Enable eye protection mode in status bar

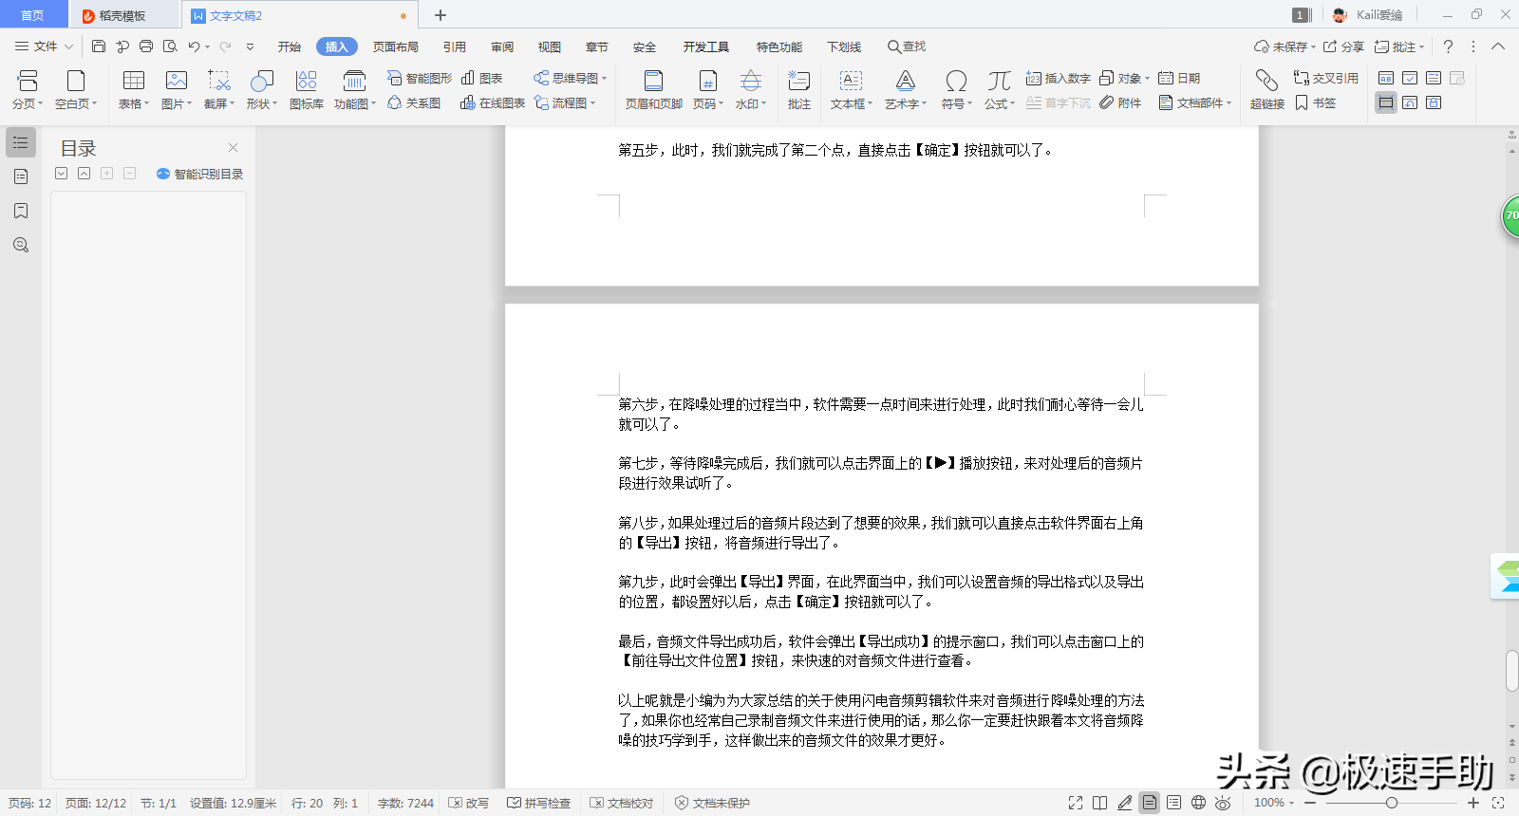(1224, 803)
